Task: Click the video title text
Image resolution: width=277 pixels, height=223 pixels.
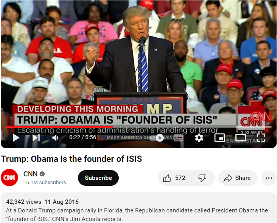Action: (72, 159)
